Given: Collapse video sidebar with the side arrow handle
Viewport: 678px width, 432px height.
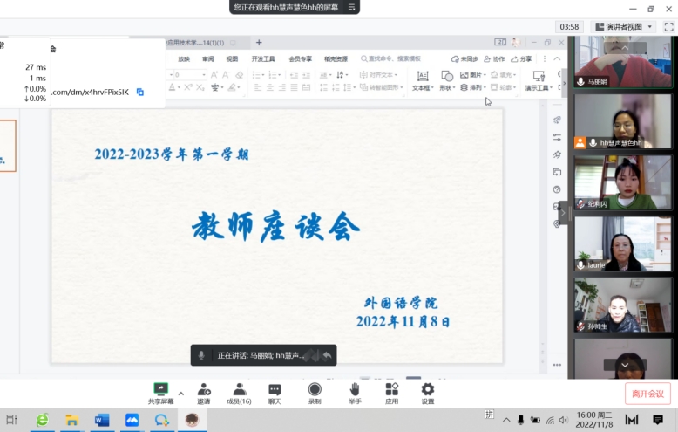Looking at the screenshot, I should (563, 212).
